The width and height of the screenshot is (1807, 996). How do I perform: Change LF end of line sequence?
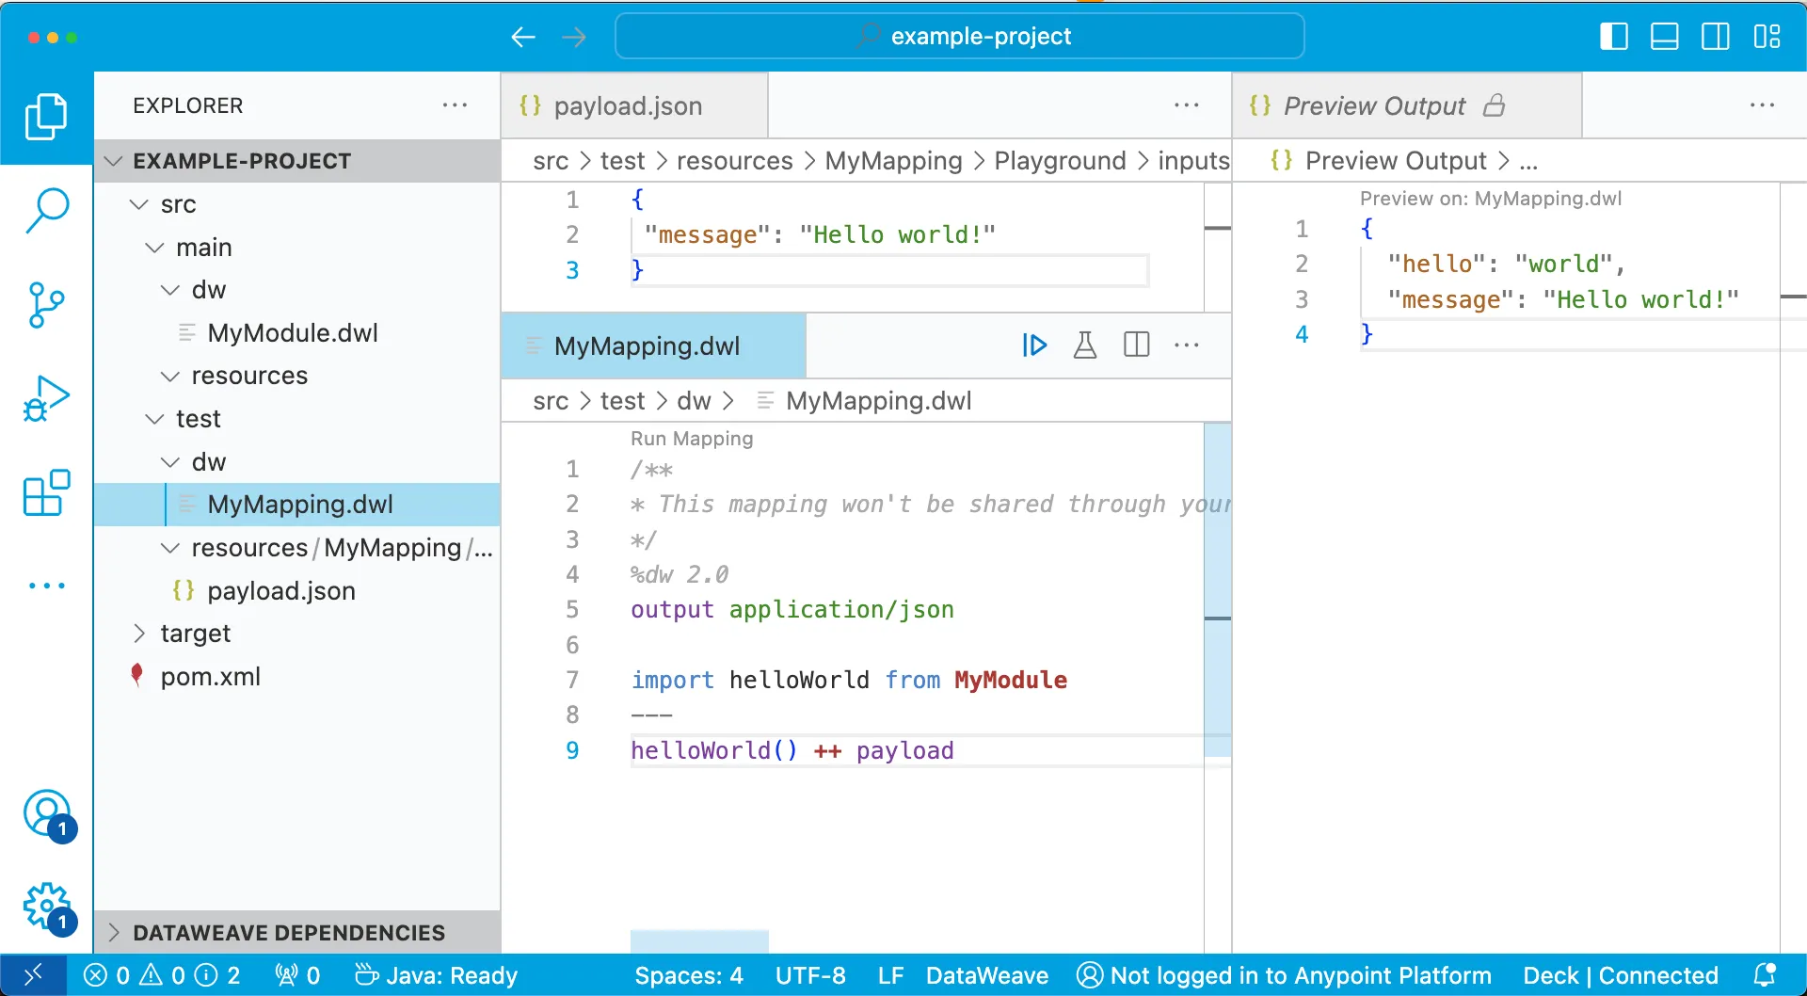point(890,975)
